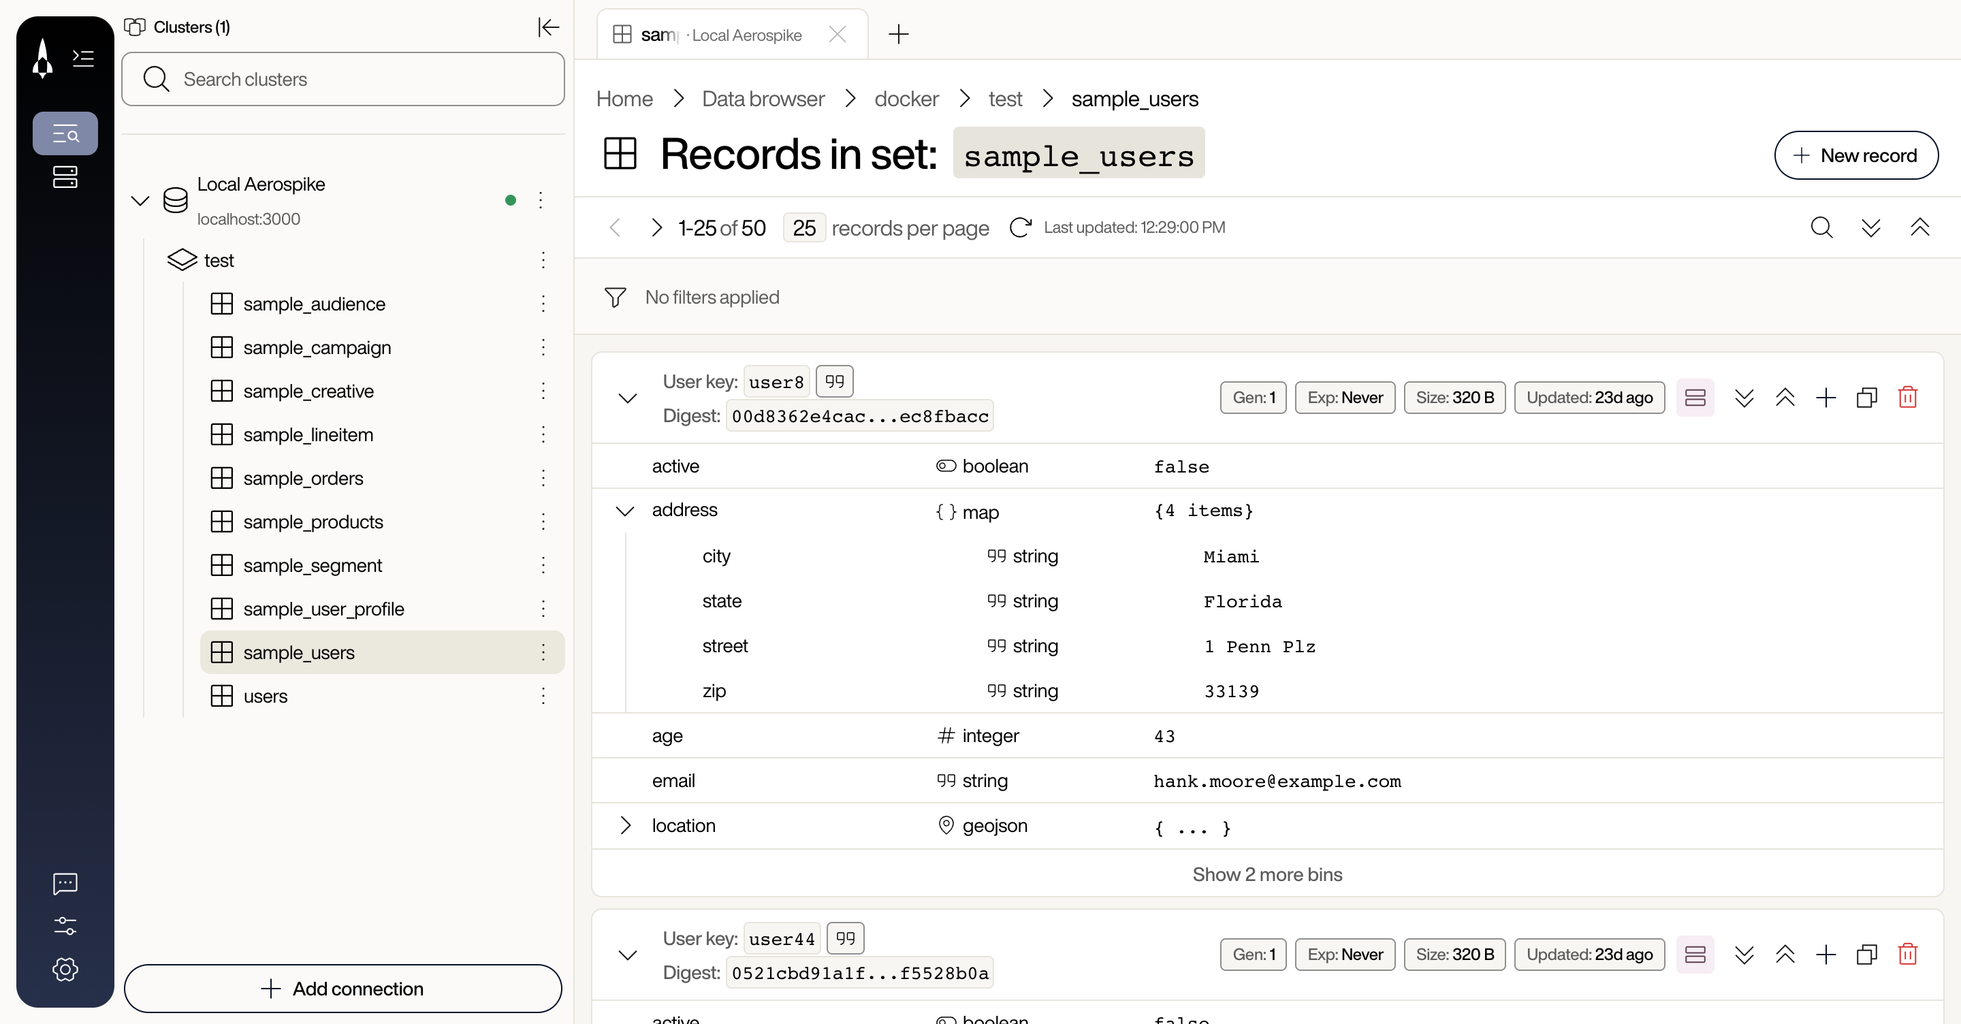Refresh the records list

click(x=1020, y=227)
